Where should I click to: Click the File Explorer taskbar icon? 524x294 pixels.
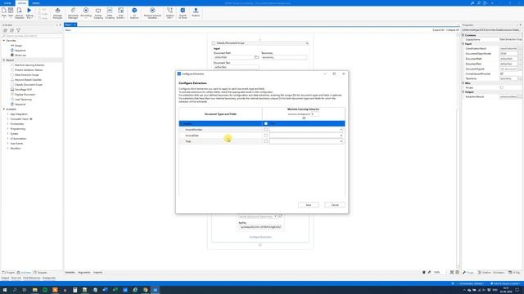click(34, 290)
